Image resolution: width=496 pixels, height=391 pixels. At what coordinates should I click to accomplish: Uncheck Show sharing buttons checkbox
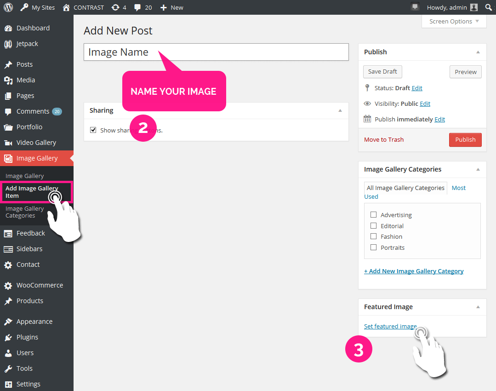coord(93,130)
